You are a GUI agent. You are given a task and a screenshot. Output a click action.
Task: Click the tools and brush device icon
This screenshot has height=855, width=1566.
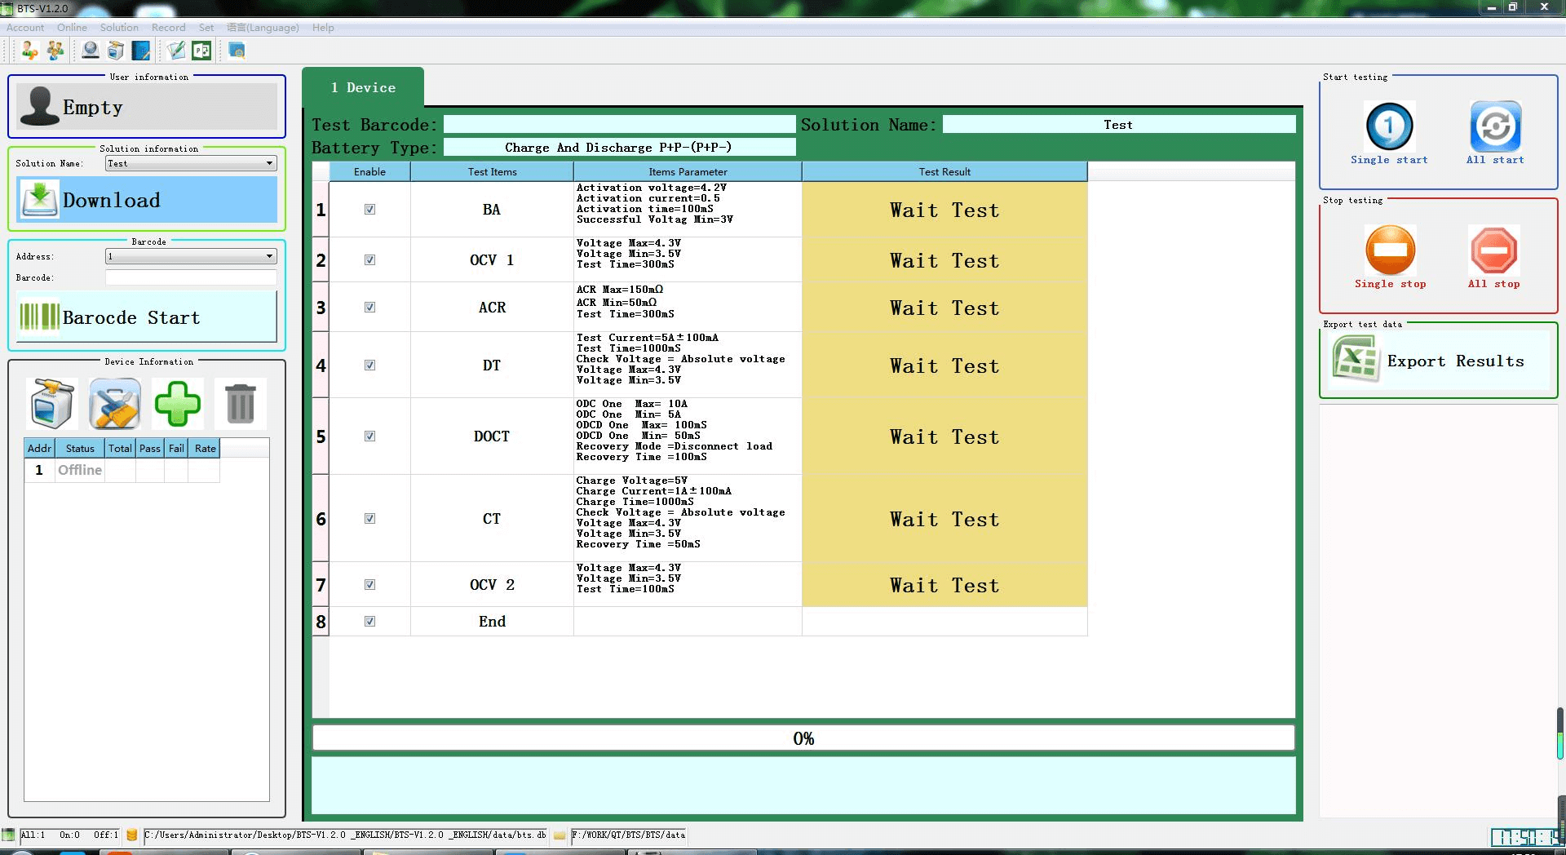tap(114, 404)
